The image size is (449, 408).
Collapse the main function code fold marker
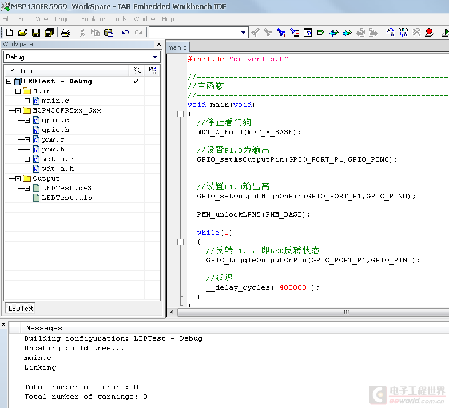181,114
